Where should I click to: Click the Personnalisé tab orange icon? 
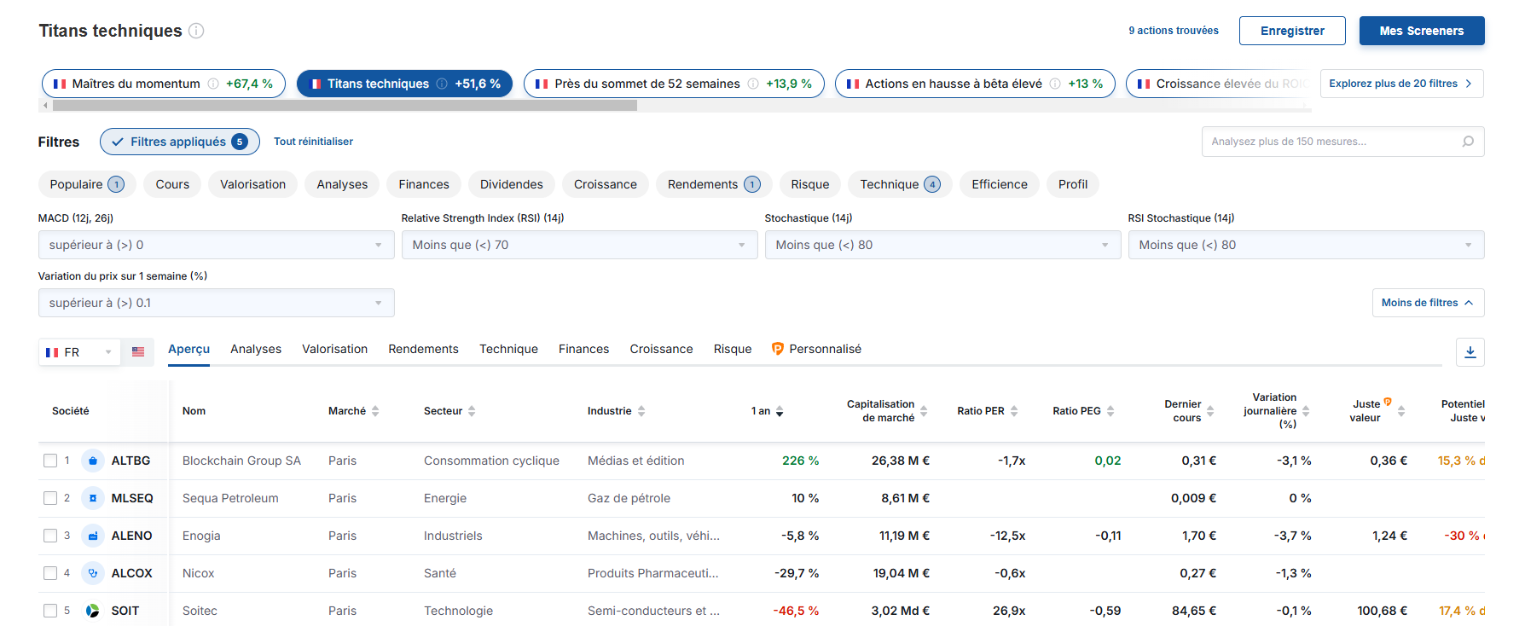(778, 349)
